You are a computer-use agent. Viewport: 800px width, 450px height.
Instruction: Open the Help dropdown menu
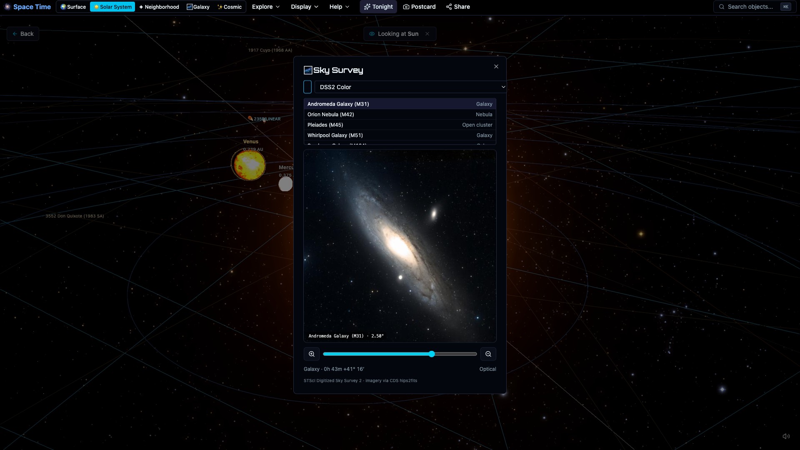[339, 7]
